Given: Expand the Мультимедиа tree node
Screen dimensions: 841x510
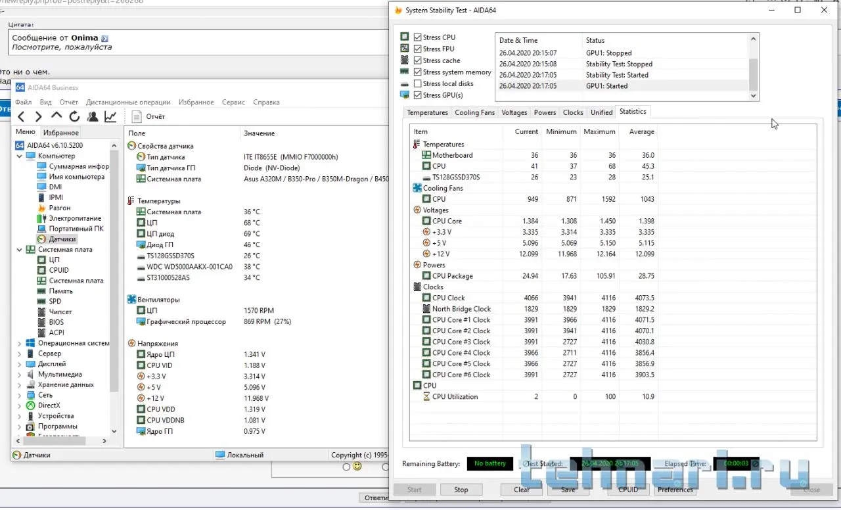Looking at the screenshot, I should (19, 375).
